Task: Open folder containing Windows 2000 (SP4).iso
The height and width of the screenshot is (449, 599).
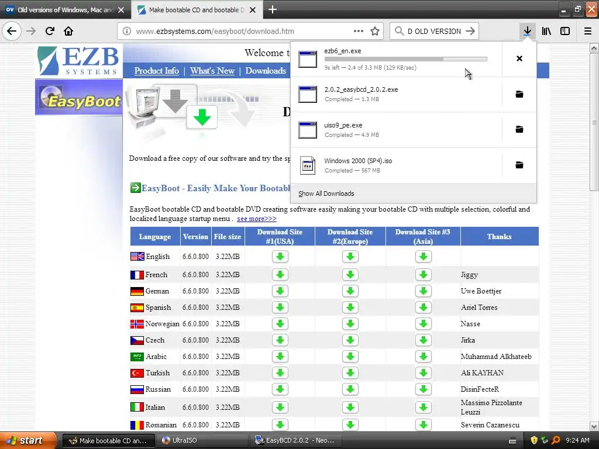Action: [519, 165]
